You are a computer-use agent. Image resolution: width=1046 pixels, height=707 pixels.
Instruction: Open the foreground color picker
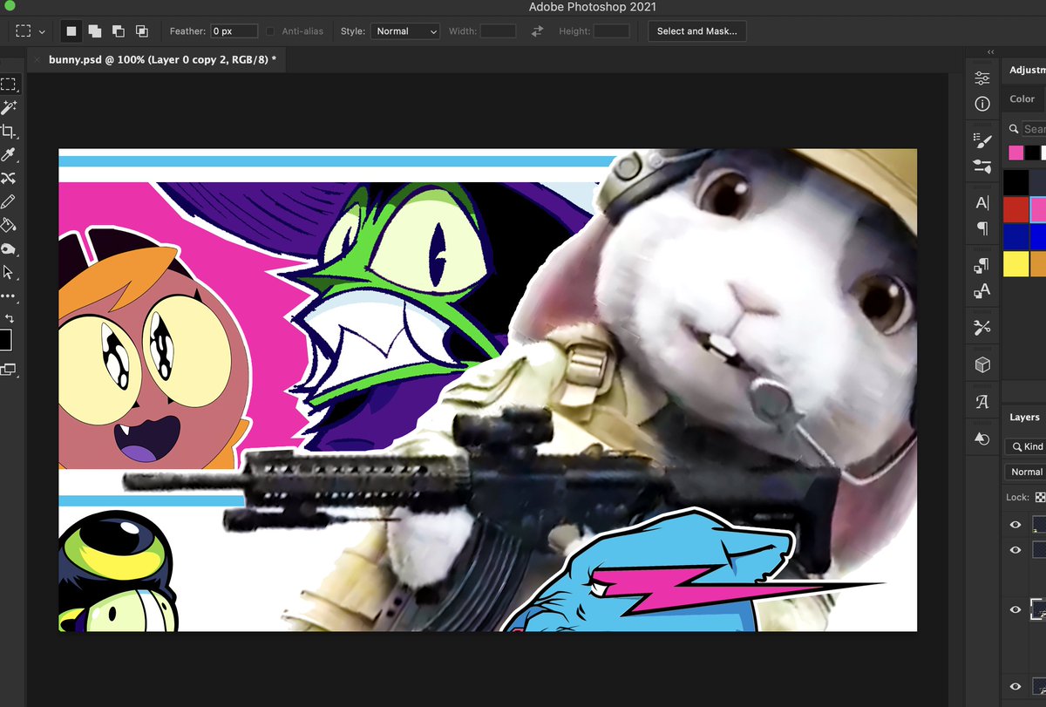click(5, 340)
